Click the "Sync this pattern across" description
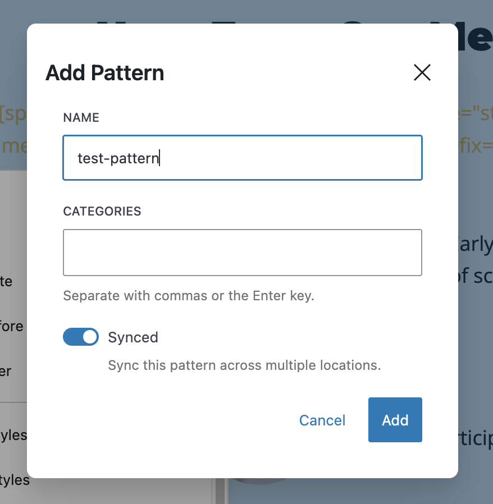This screenshot has width=493, height=504. coord(244,365)
